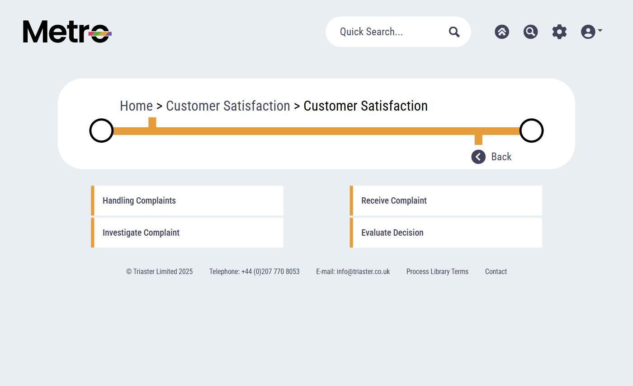The height and width of the screenshot is (386, 633).
Task: Select the left circle station on the line
Action: [101, 130]
